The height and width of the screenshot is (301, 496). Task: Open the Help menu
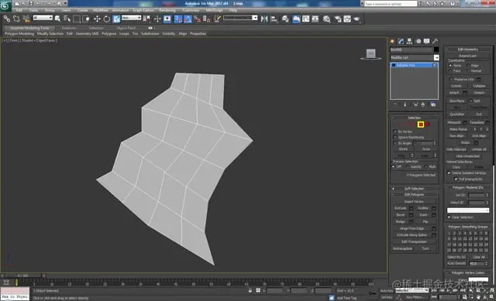click(232, 10)
